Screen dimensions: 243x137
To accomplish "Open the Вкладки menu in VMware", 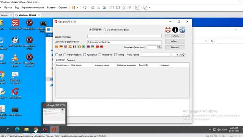I will pos(51,8).
